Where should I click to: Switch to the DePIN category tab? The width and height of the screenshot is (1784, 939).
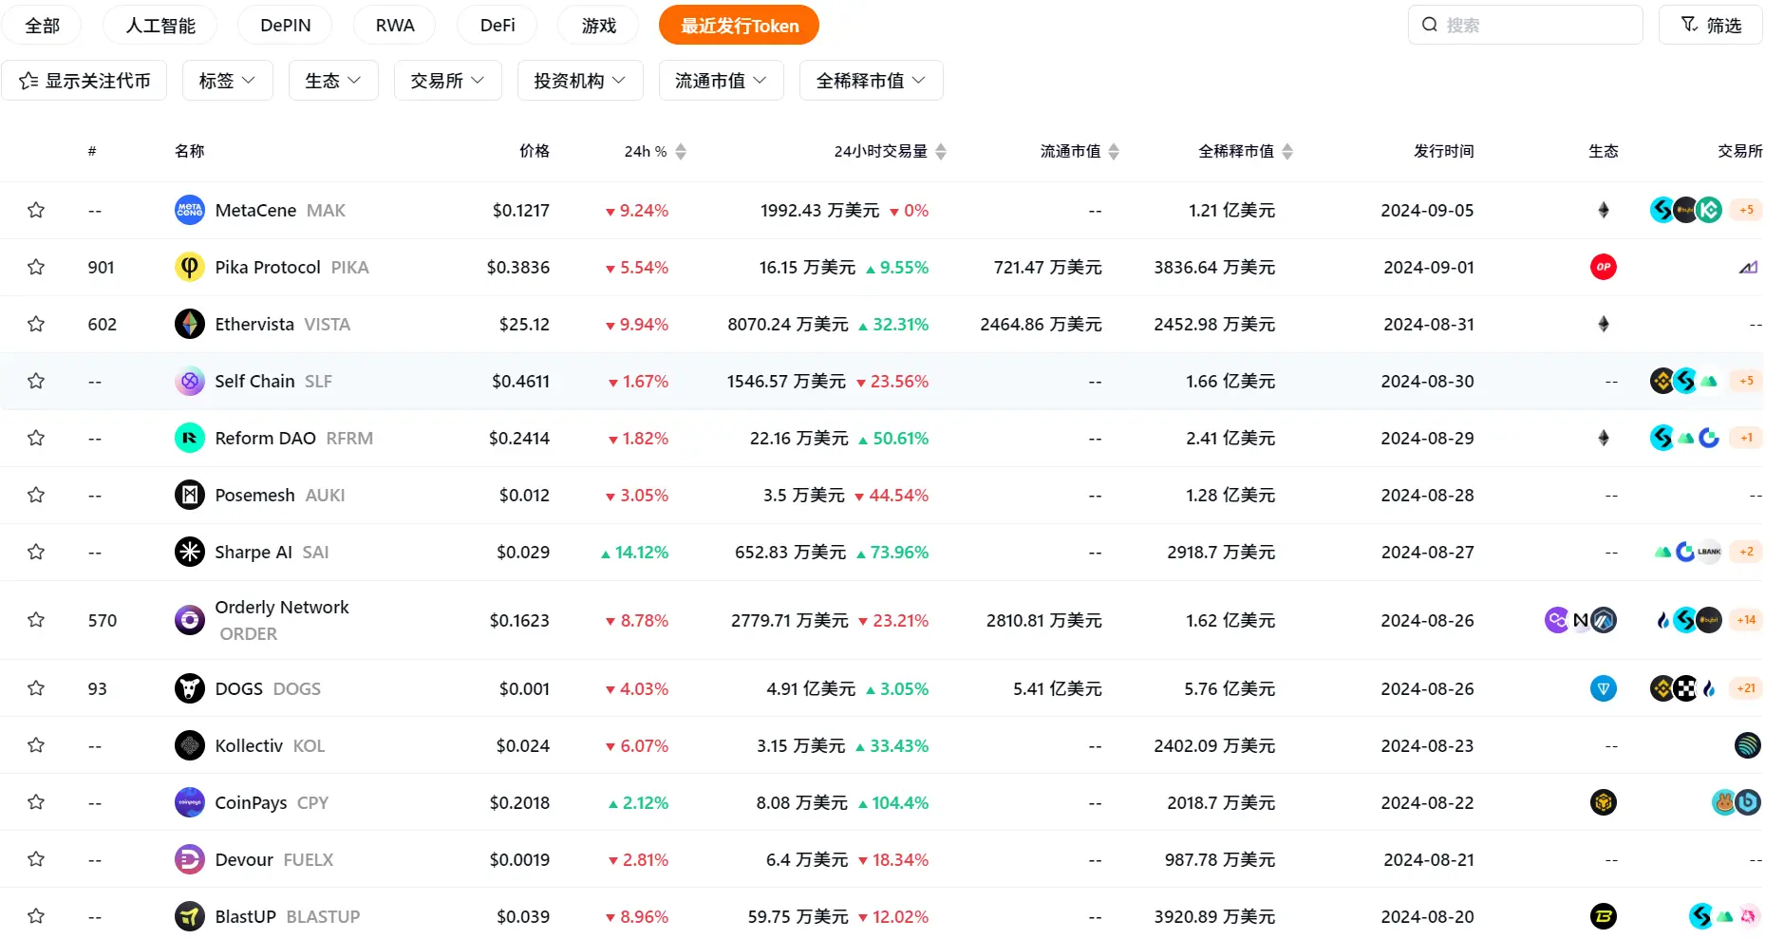(285, 26)
